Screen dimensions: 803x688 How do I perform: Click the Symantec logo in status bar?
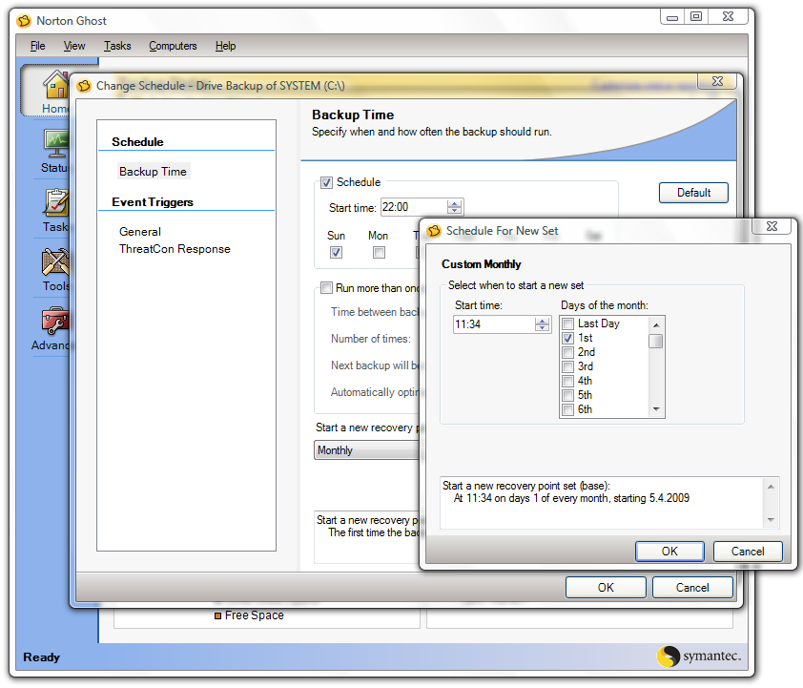[x=699, y=657]
